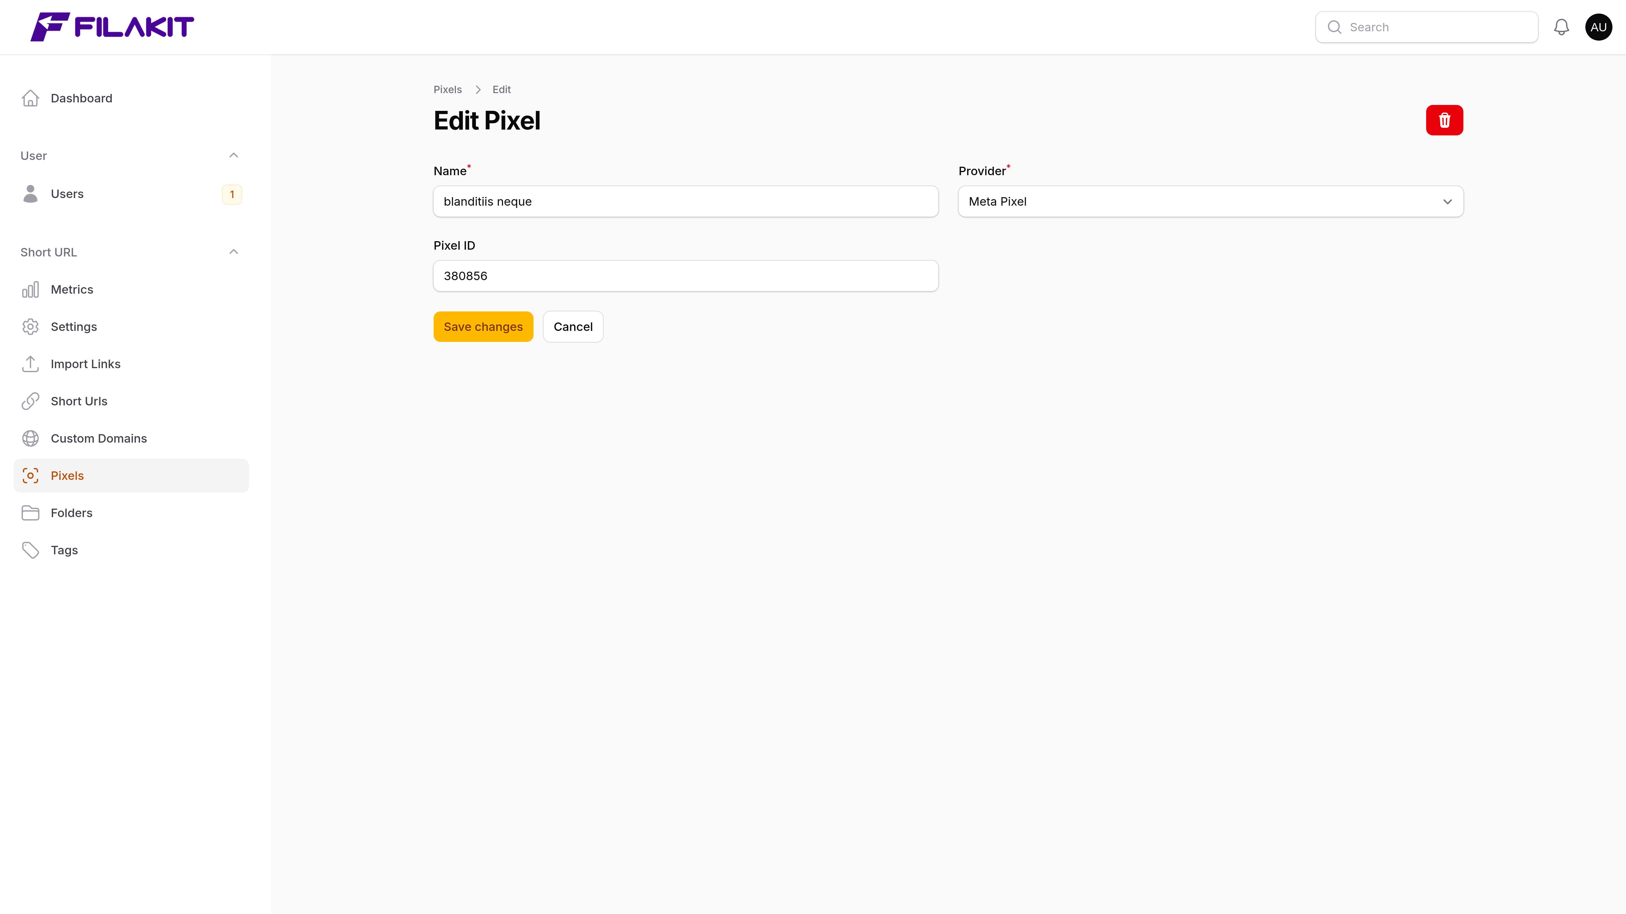Click the User section heading text
The width and height of the screenshot is (1626, 914).
[34, 156]
